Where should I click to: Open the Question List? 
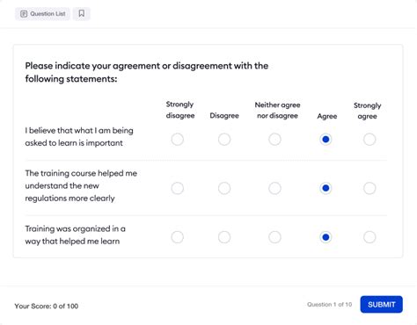point(42,14)
